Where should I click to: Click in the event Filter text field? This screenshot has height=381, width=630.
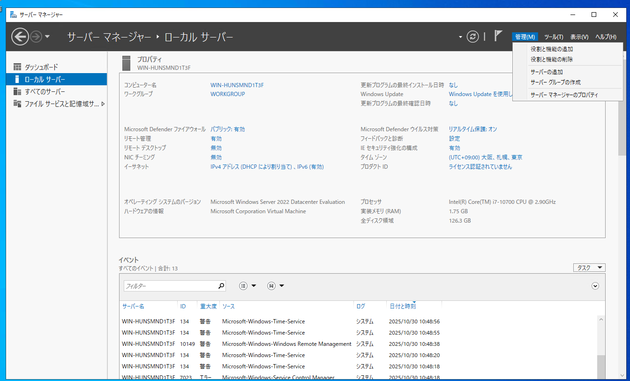point(170,286)
